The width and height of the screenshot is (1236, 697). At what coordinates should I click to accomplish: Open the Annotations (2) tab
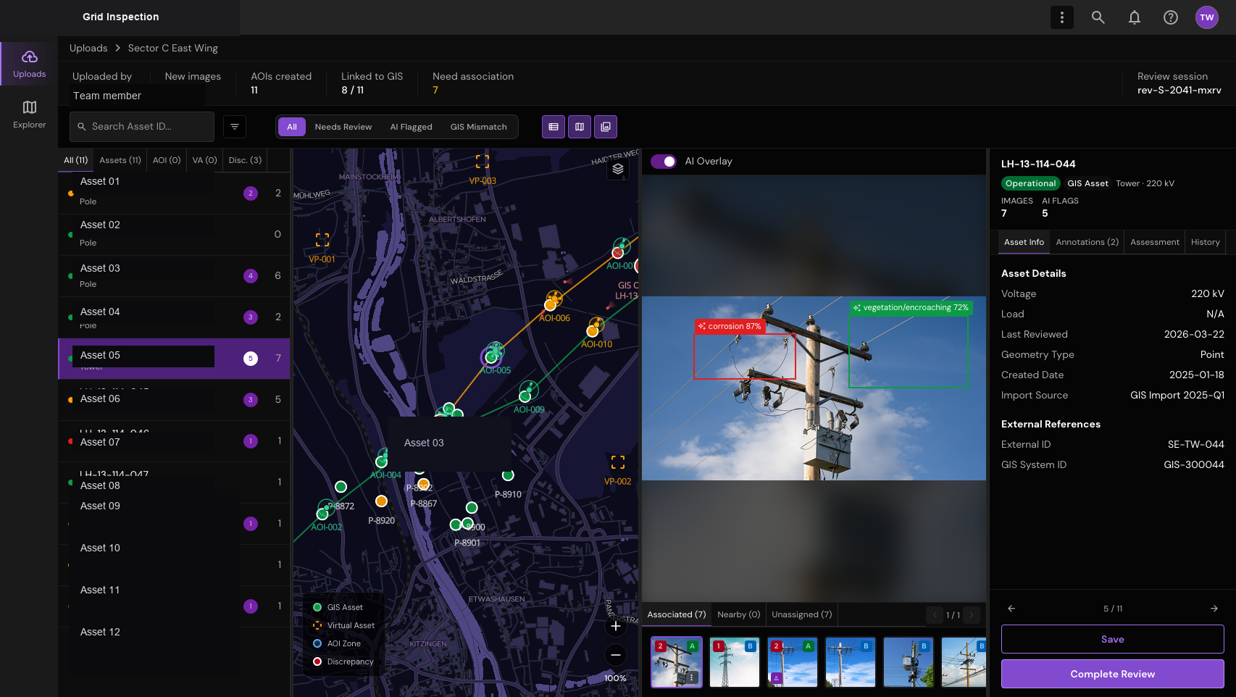tap(1087, 242)
